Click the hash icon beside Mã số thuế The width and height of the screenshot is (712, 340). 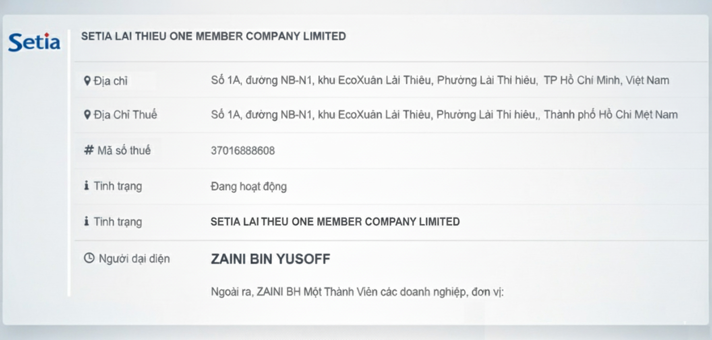[x=89, y=150]
